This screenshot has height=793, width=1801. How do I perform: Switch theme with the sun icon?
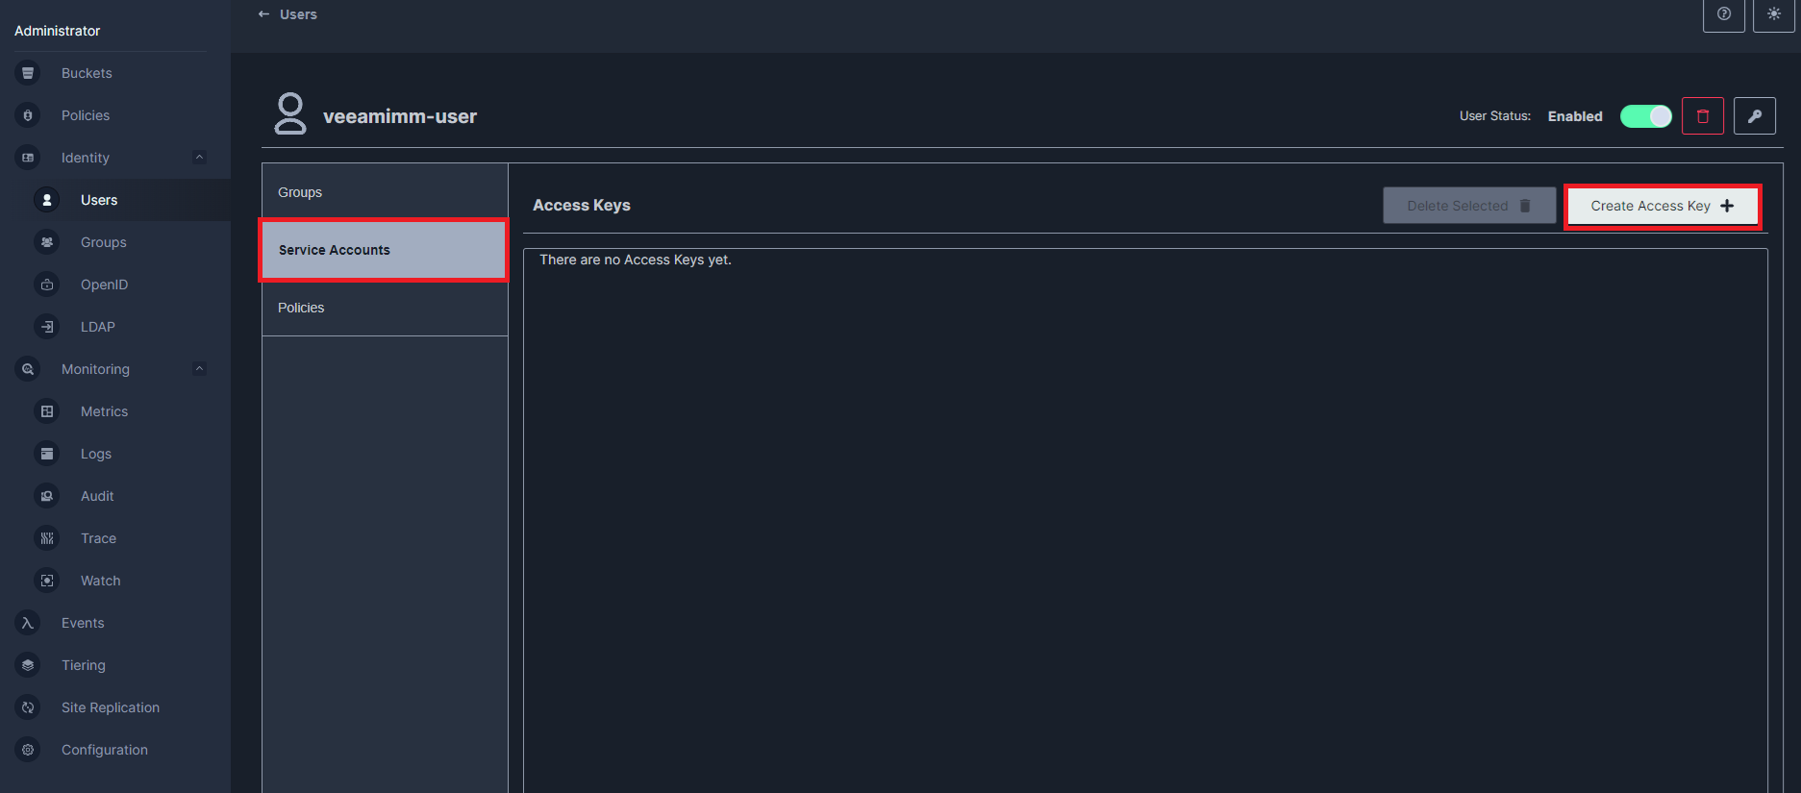[1774, 14]
